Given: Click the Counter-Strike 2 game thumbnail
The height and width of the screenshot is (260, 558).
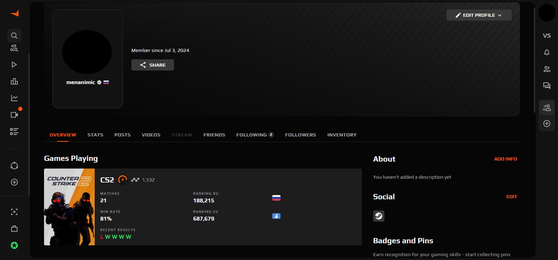Looking at the screenshot, I should (x=69, y=207).
